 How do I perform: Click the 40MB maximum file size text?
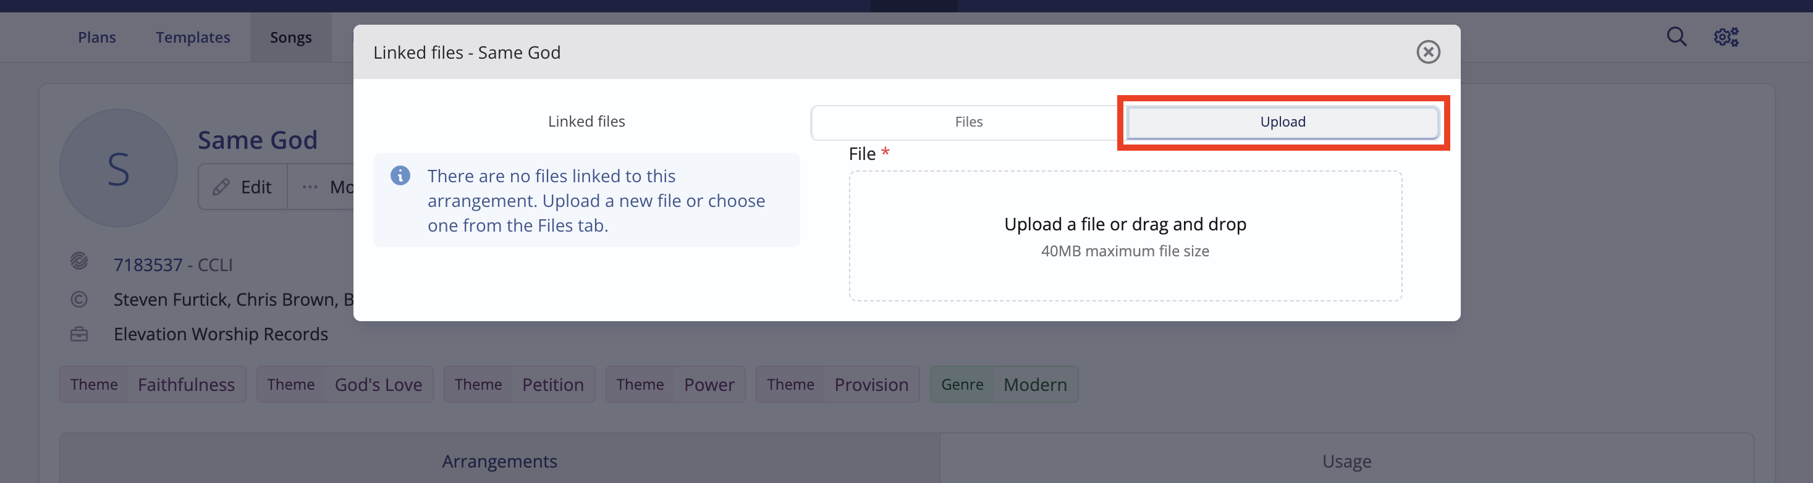tap(1125, 251)
